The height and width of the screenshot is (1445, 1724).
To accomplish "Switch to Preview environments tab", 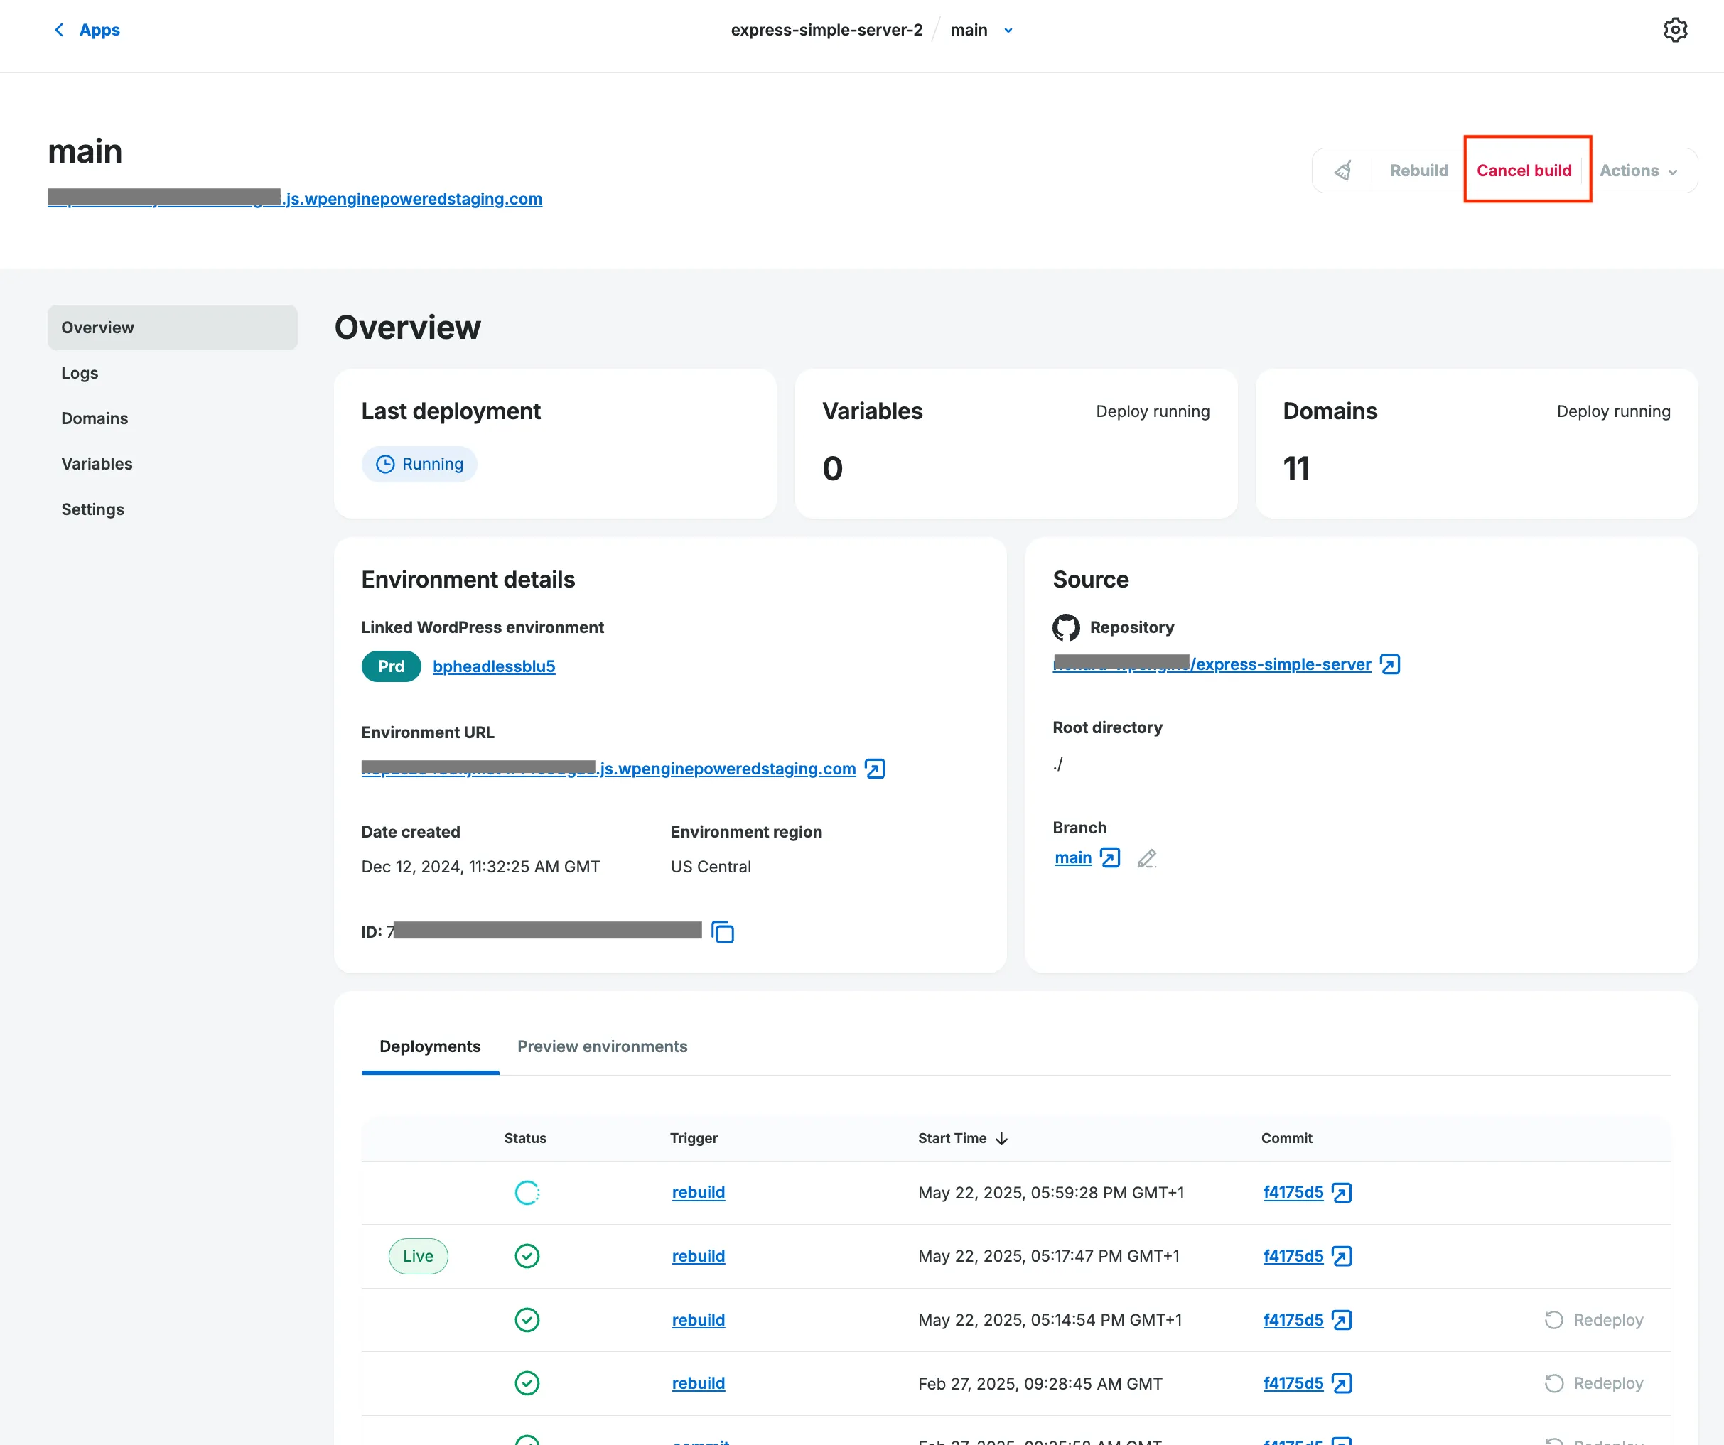I will [602, 1046].
